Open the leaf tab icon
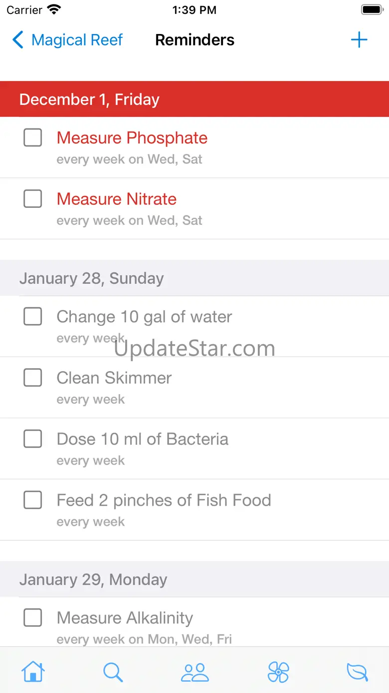Screen dimensions: 389x693 coord(357,672)
